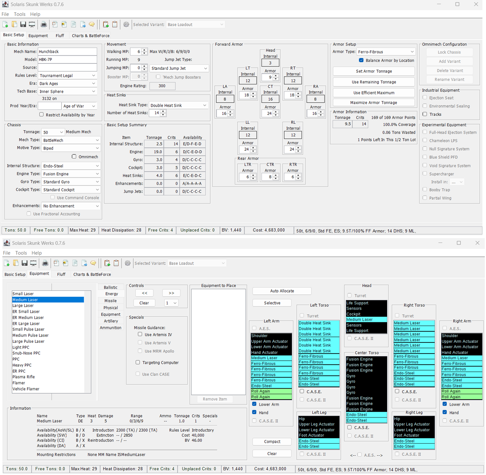Click monitor preview icon in Basic Setup window
The height and width of the screenshot is (475, 486).
[32, 25]
